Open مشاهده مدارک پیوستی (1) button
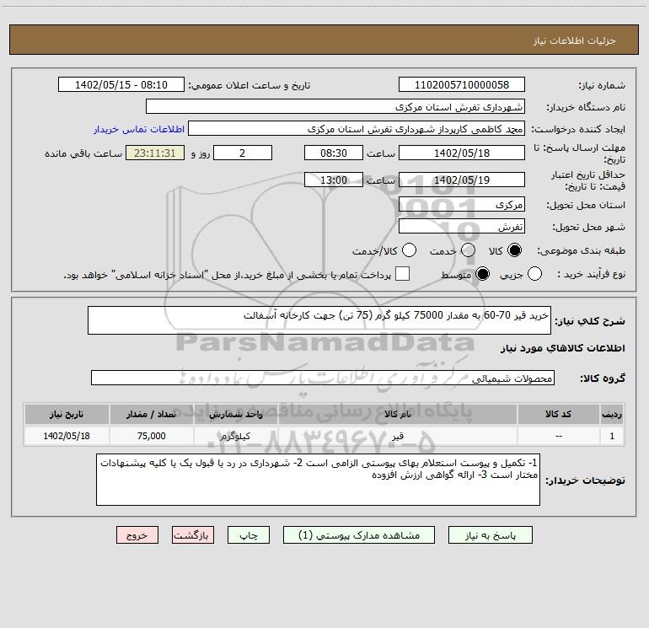 pyautogui.click(x=359, y=535)
